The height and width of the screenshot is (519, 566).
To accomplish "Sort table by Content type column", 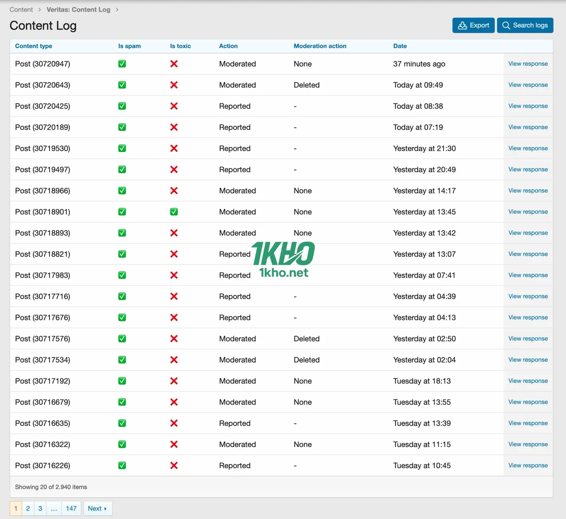I will pyautogui.click(x=34, y=46).
